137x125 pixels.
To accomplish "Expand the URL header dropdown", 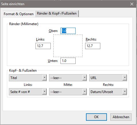I will tap(108, 78).
